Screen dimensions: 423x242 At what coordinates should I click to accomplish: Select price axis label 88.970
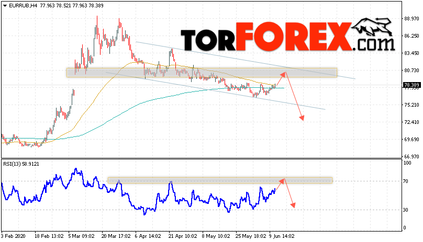tap(411, 19)
